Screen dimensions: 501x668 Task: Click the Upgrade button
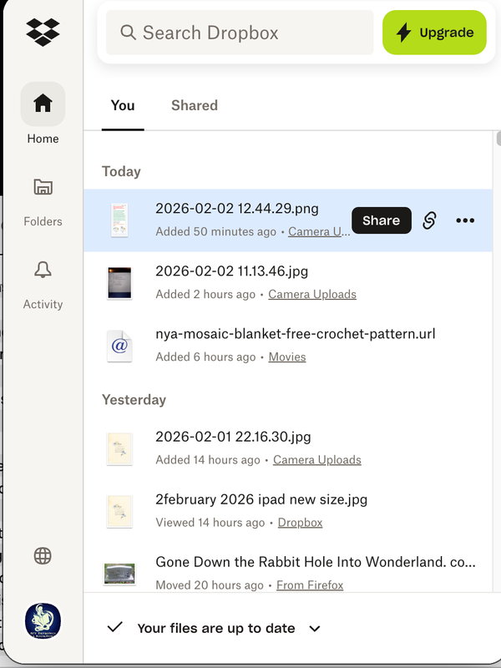(434, 33)
